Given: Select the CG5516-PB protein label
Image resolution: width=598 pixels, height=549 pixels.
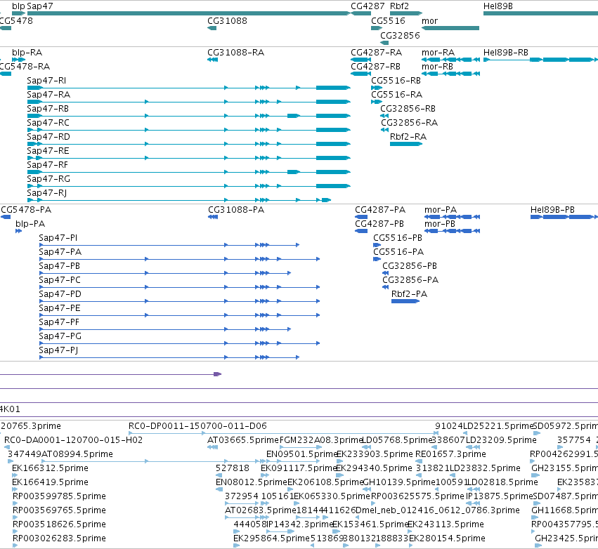Looking at the screenshot, I should tap(398, 238).
